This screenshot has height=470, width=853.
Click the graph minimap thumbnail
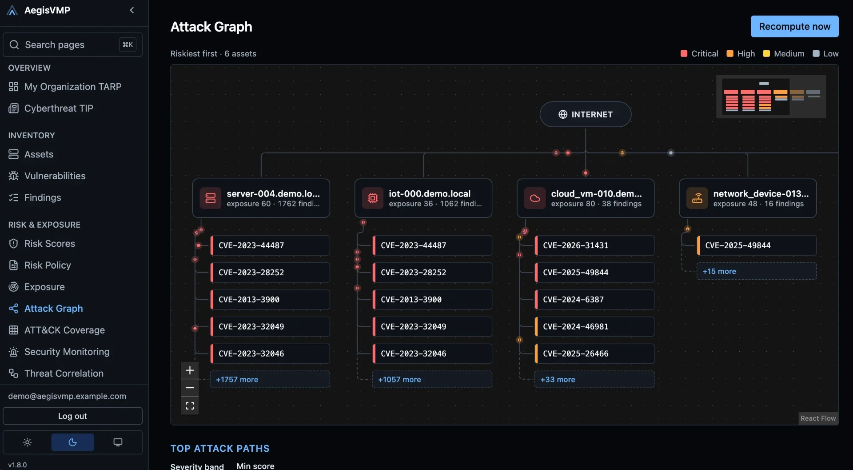click(x=771, y=96)
